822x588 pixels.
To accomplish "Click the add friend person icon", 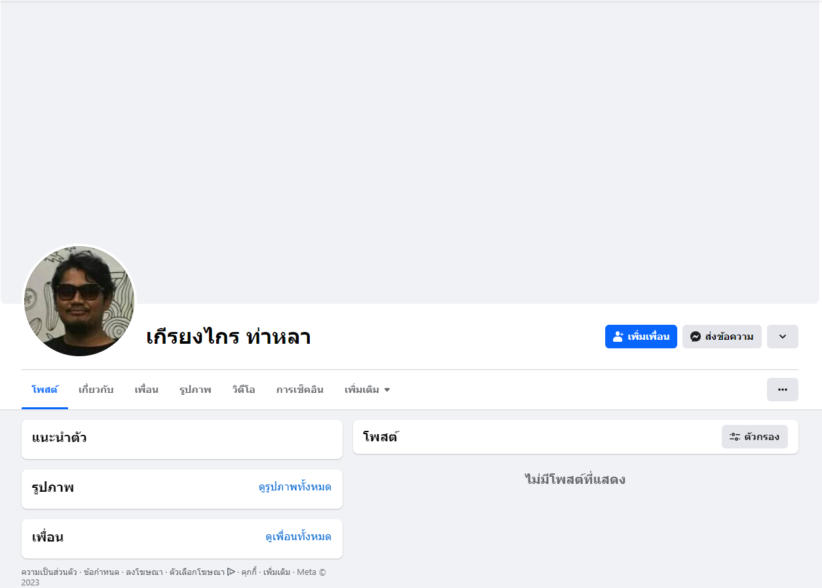I will point(618,337).
